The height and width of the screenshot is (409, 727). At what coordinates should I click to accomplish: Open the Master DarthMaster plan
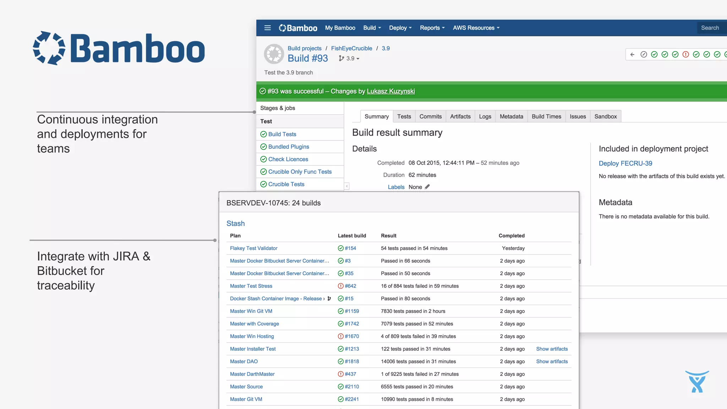pyautogui.click(x=252, y=374)
